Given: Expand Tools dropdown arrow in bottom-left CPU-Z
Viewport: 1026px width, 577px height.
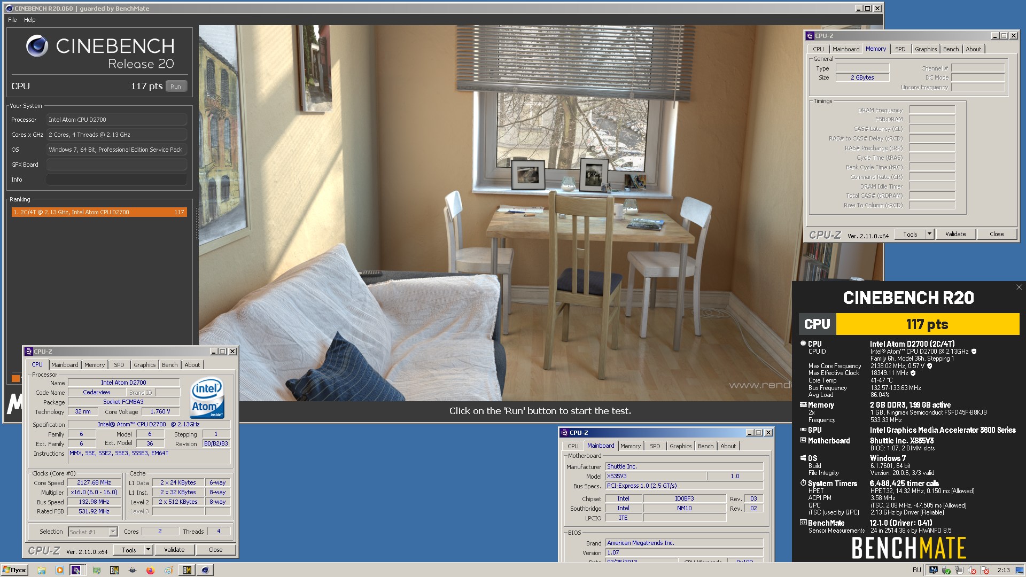Looking at the screenshot, I should pos(149,550).
